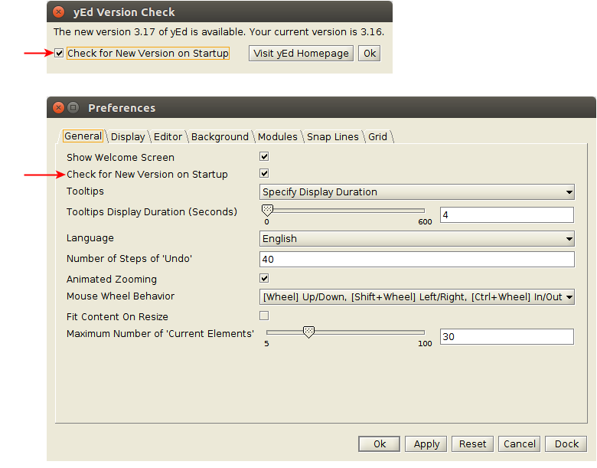Viewport: 597px width, 468px height.
Task: Open the Grid tab
Action: (377, 137)
